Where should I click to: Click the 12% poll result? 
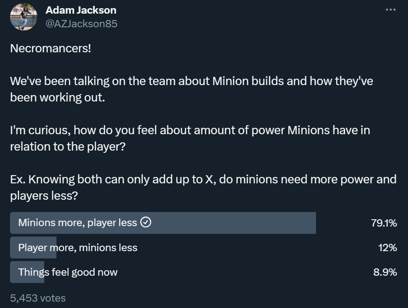[x=388, y=247]
